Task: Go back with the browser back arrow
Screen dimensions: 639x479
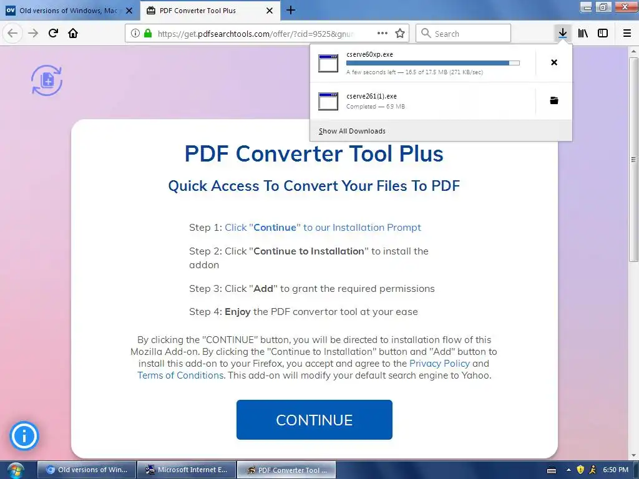Action: (12, 33)
